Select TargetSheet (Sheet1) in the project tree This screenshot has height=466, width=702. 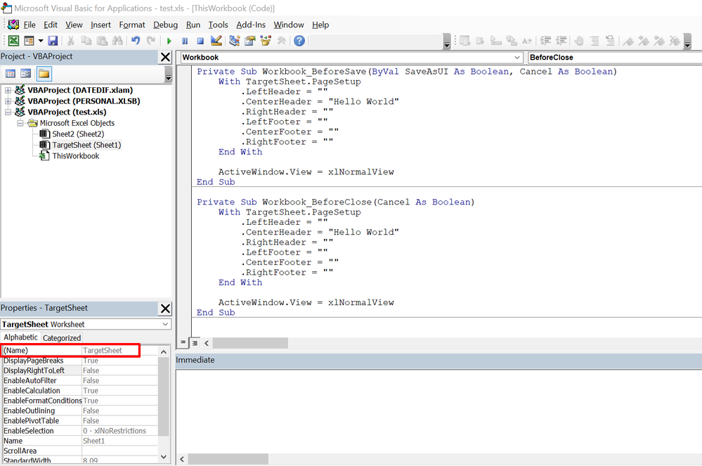pos(86,145)
